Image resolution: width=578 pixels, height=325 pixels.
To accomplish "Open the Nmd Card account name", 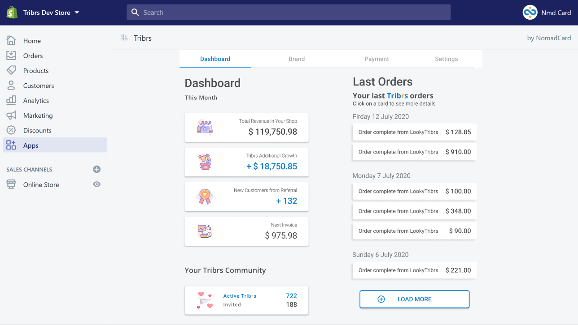I will [x=556, y=13].
